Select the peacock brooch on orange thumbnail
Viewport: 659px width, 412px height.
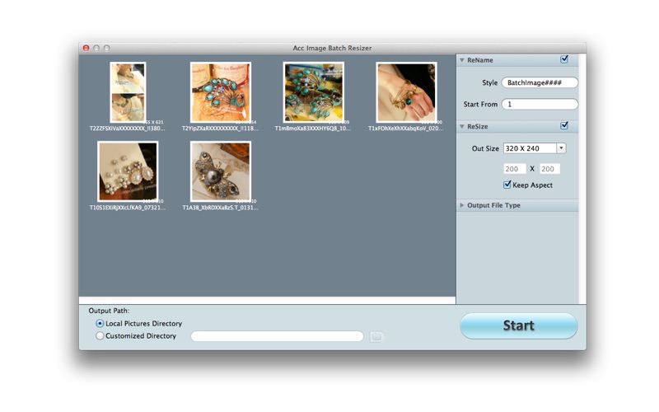pyautogui.click(x=221, y=92)
